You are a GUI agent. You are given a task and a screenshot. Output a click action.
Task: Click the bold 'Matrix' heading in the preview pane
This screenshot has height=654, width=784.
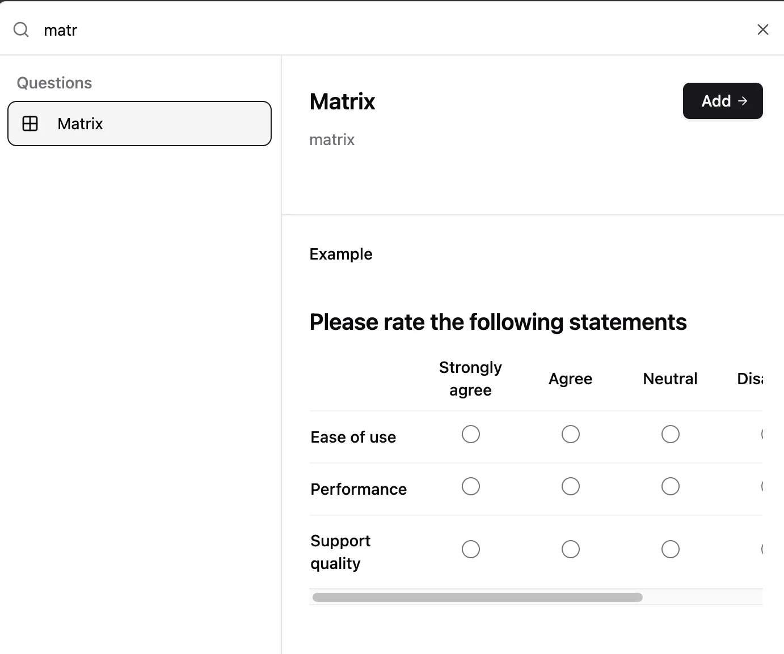click(x=343, y=101)
